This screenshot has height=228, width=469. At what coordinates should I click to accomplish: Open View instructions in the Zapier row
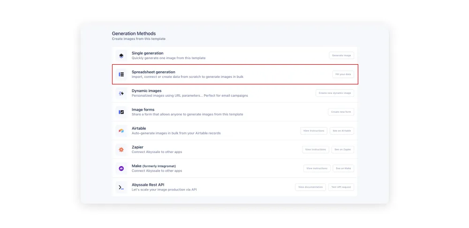(316, 150)
